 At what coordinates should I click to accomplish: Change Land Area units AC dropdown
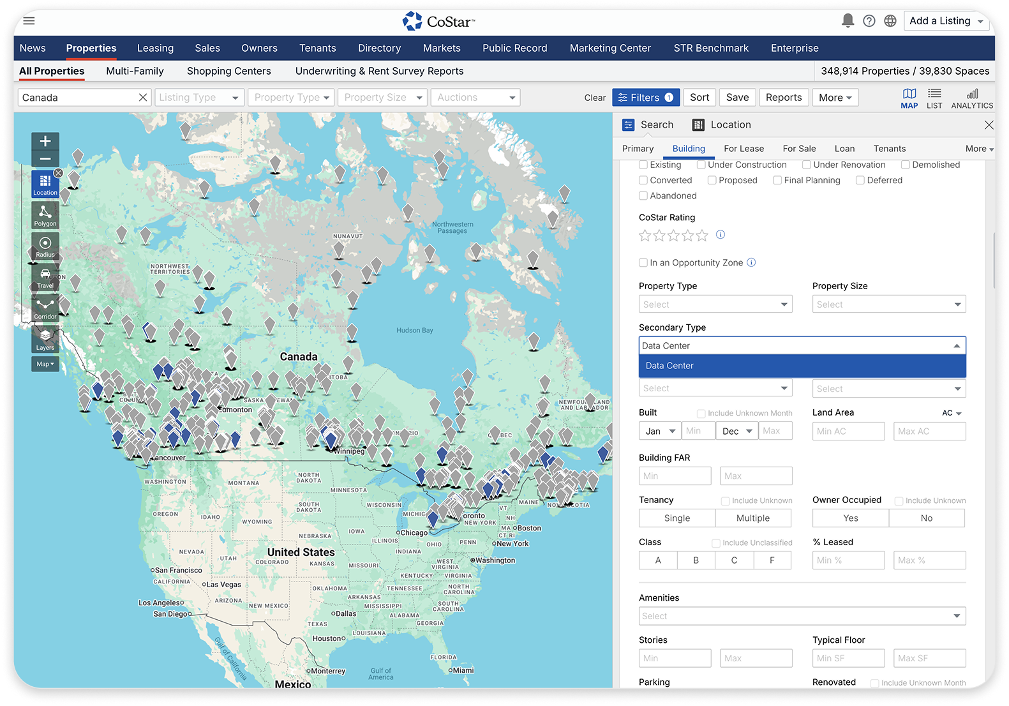952,413
